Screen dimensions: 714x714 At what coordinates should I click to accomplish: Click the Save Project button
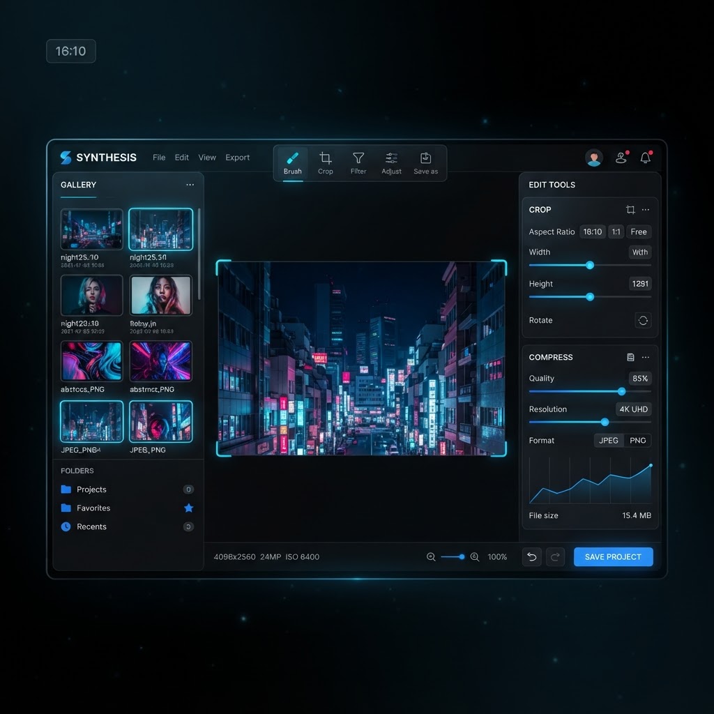tap(613, 556)
